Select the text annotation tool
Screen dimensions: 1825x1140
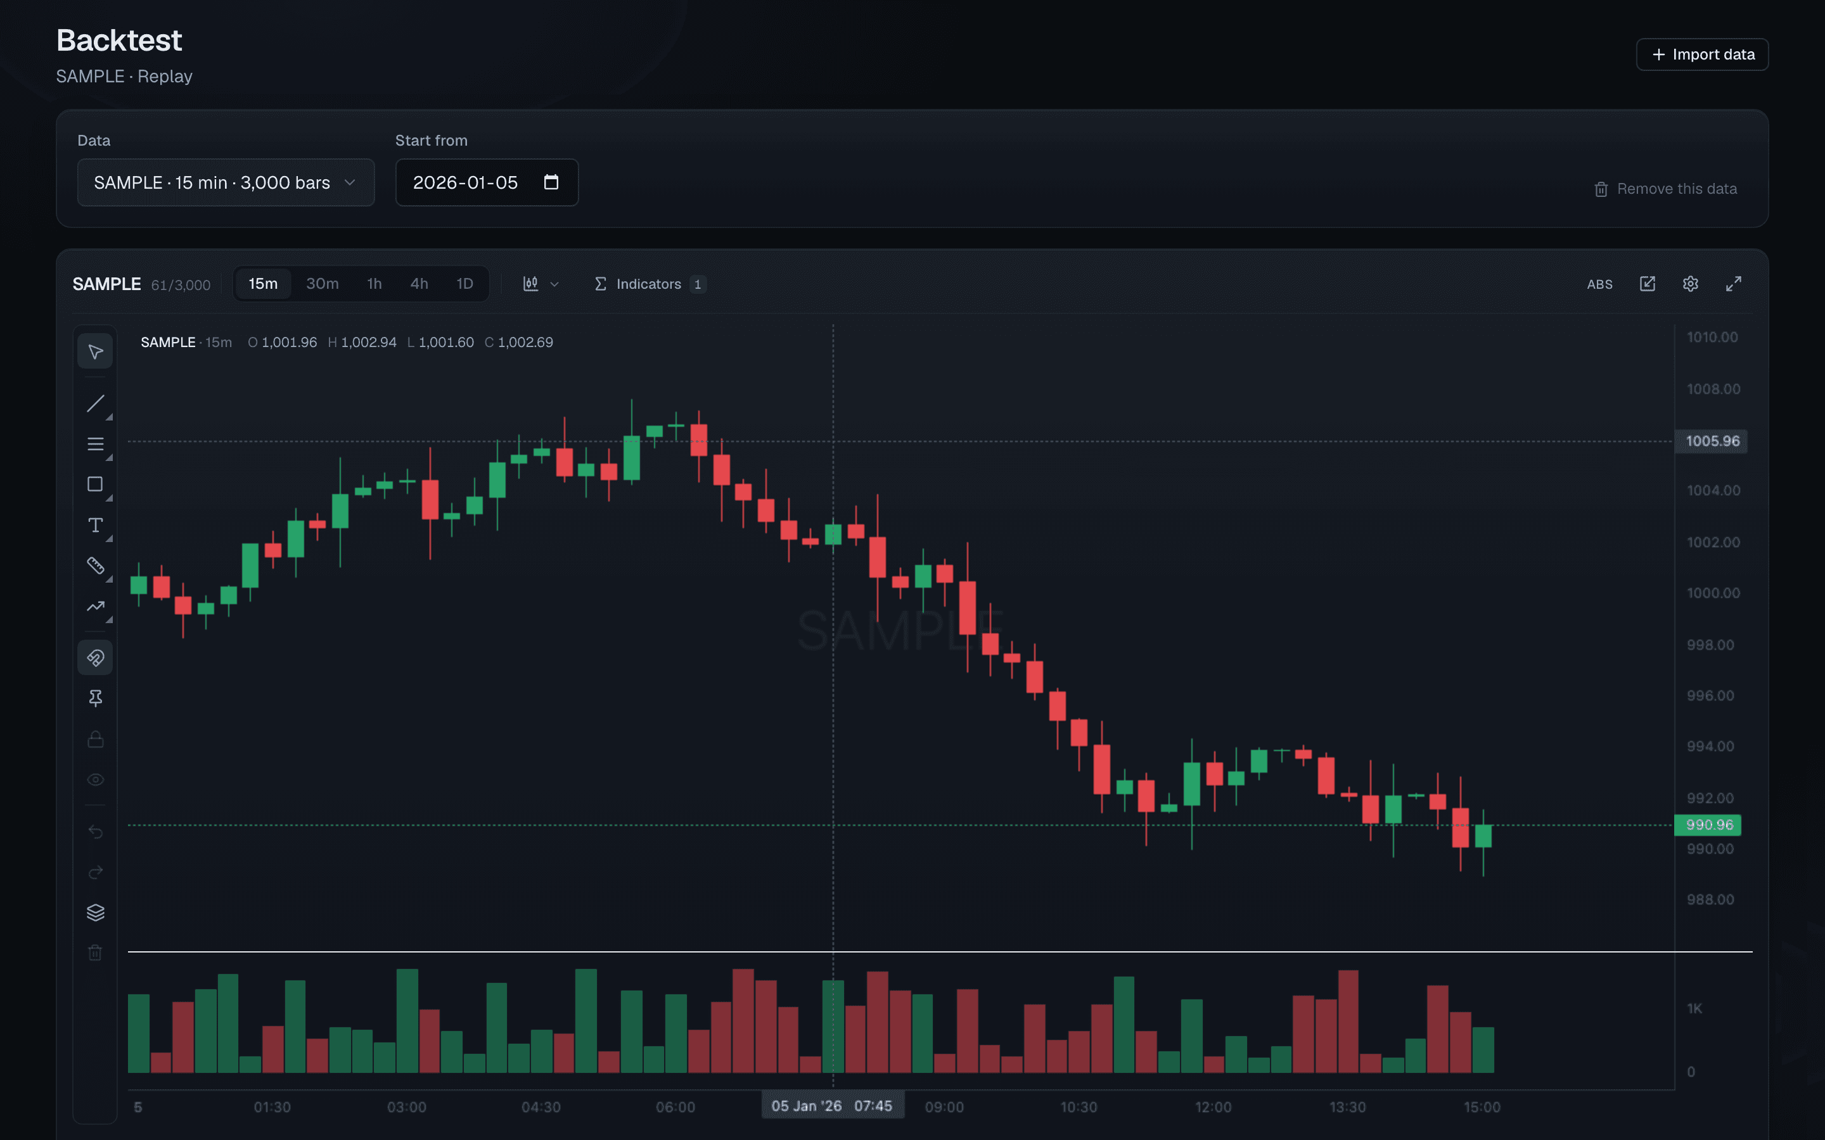(x=95, y=526)
